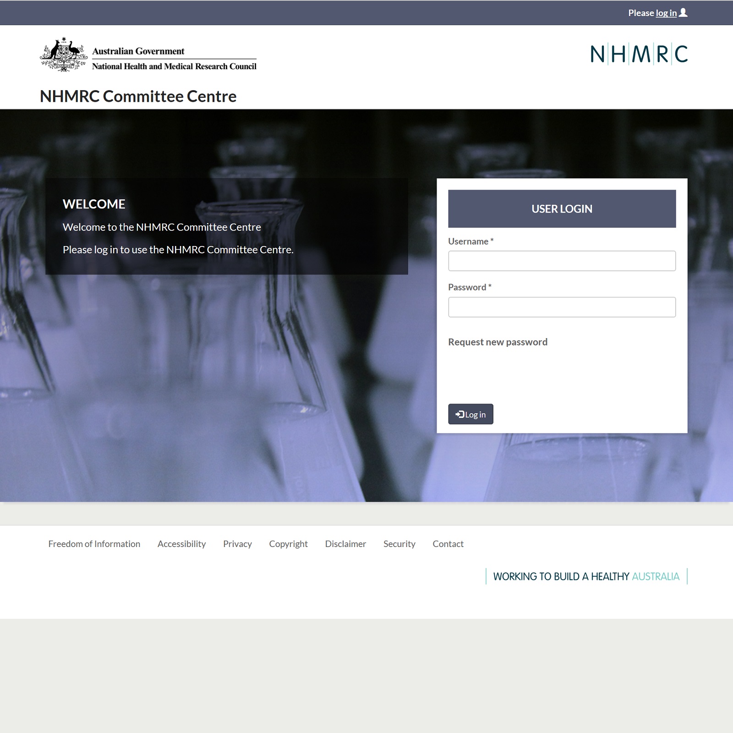Open the Security footer link

coord(399,544)
